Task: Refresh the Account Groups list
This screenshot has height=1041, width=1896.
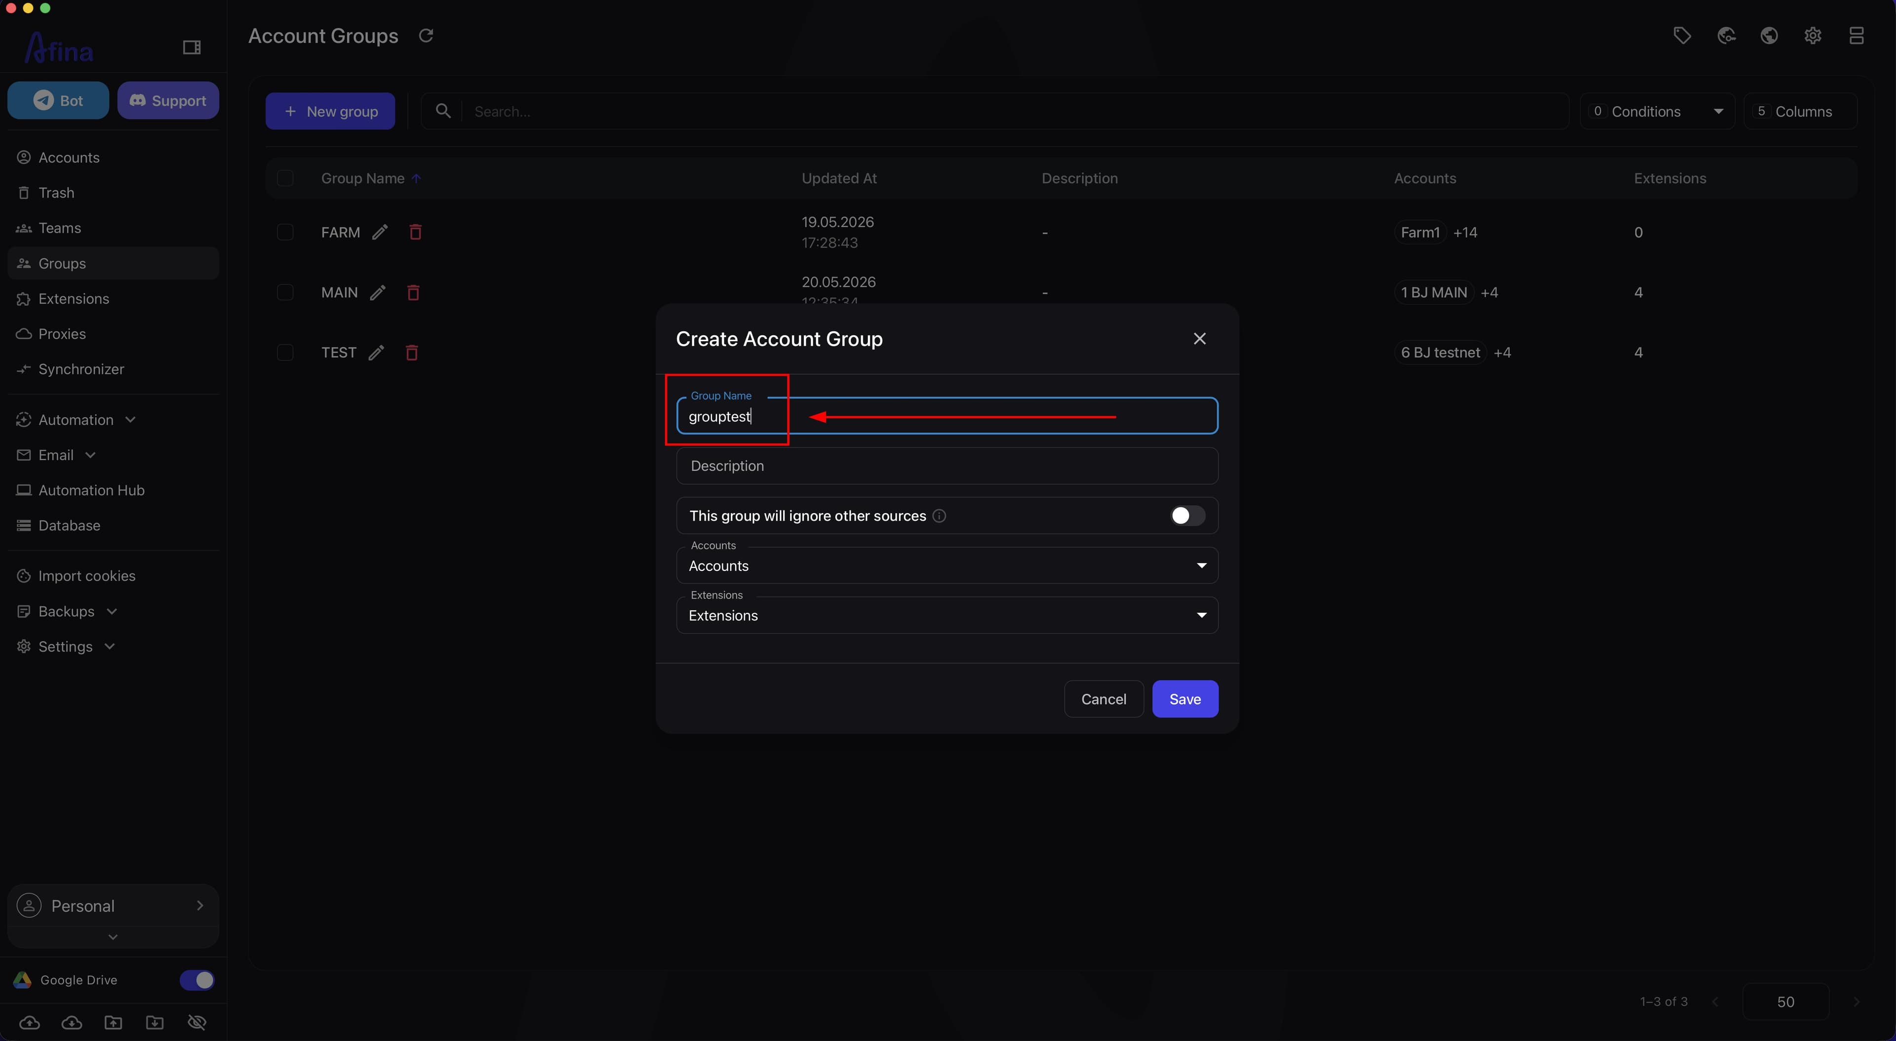Action: pyautogui.click(x=426, y=36)
